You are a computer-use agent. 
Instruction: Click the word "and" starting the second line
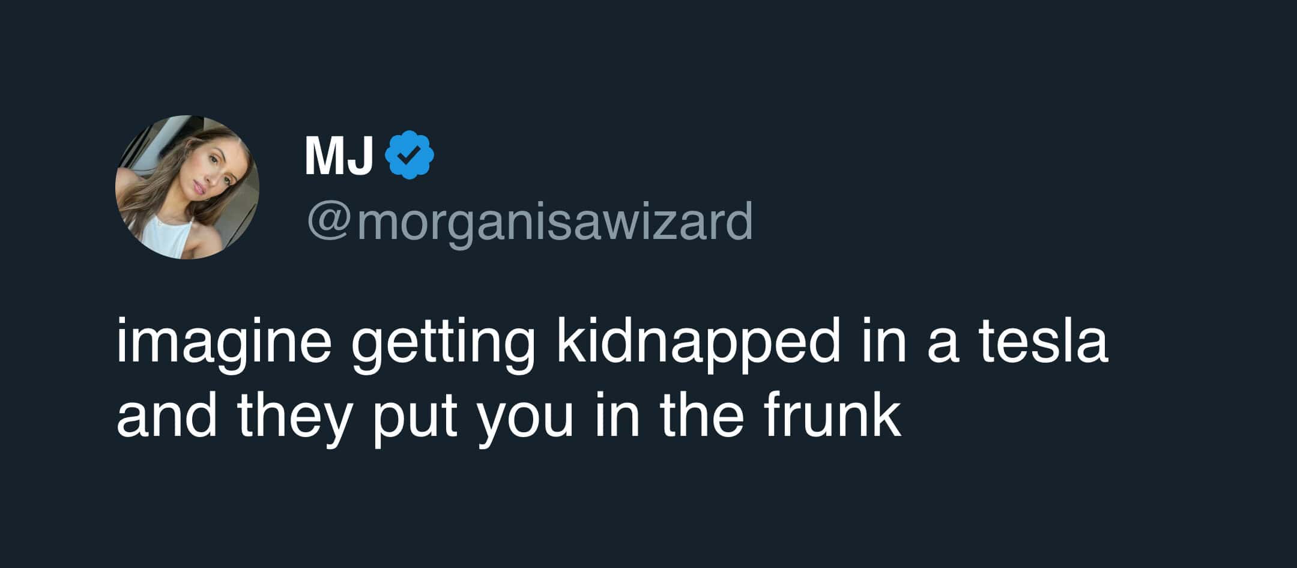click(x=166, y=417)
